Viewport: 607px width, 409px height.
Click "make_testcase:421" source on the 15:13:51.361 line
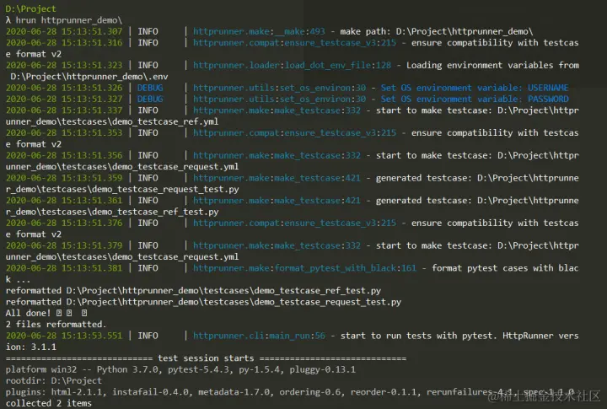(318, 200)
